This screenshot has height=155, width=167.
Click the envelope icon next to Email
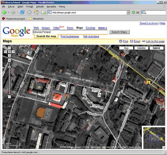(131, 41)
